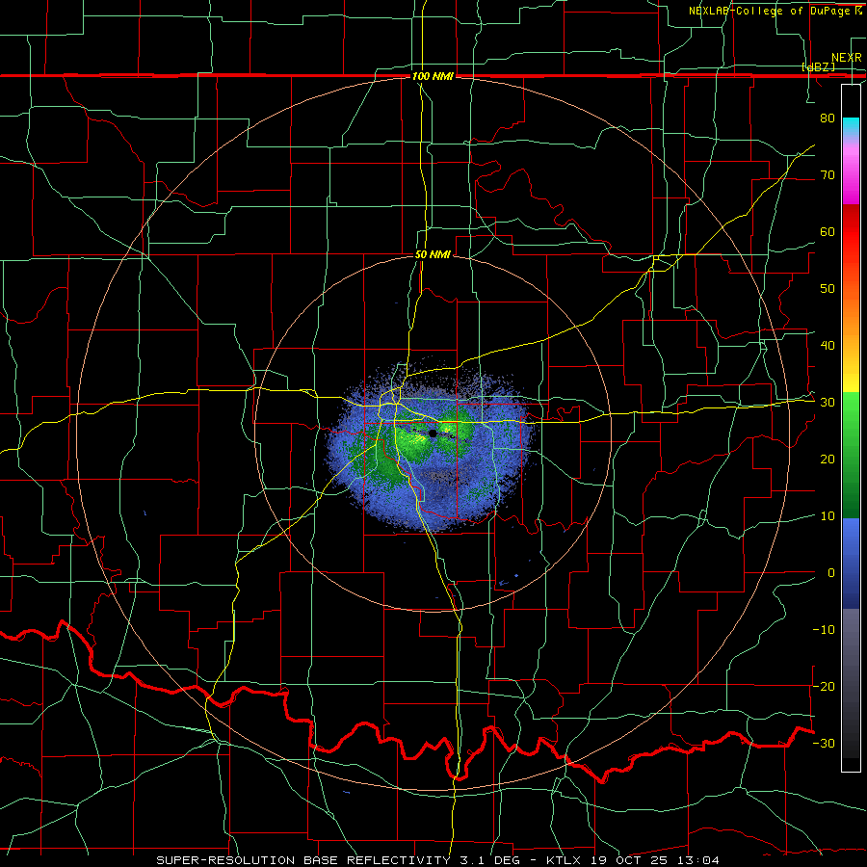
Task: Click the -10 dBZ value on the color scale
Action: point(824,630)
